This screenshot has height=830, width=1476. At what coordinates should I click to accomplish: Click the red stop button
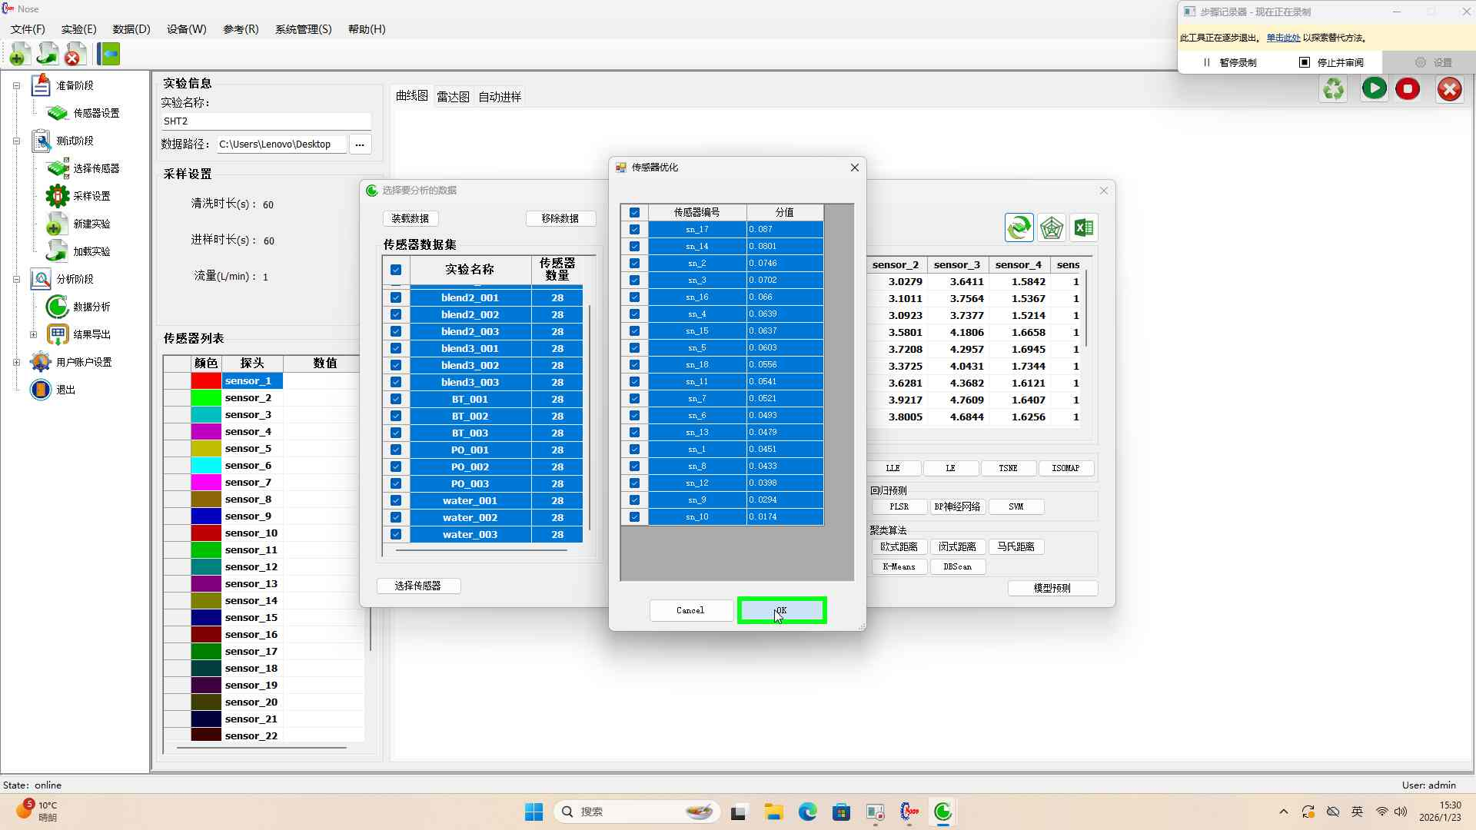pos(1408,89)
